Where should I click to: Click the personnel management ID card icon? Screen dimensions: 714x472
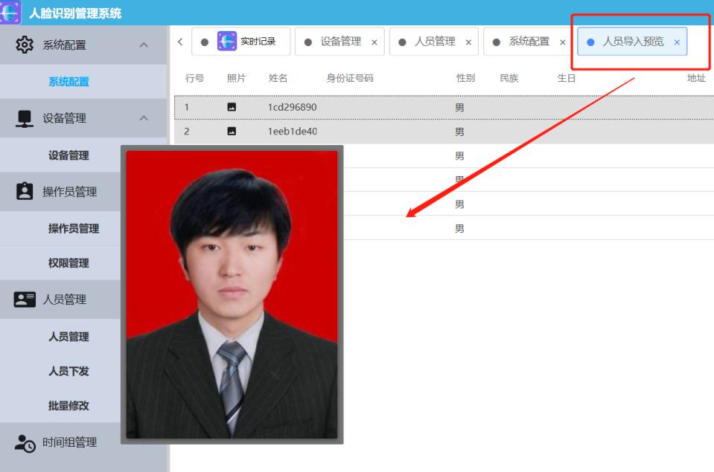point(25,300)
